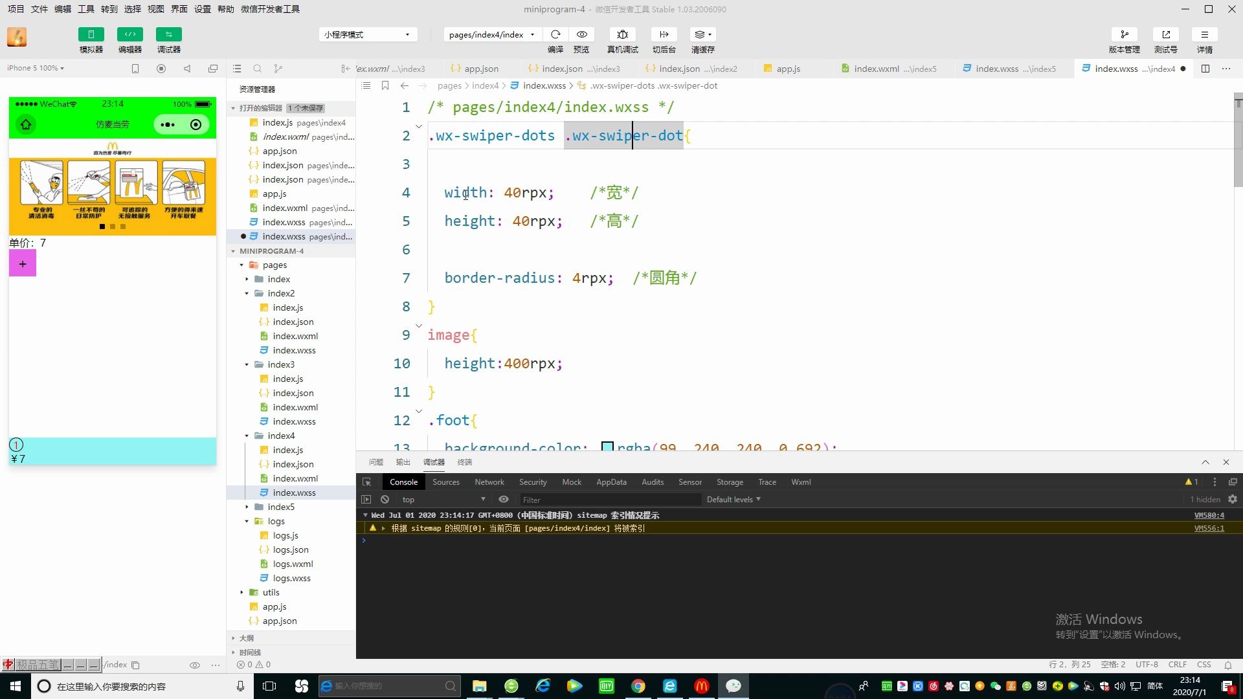Open the 小程序模式 mode dropdown
Screen dimensions: 1243x699
[x=367, y=34]
